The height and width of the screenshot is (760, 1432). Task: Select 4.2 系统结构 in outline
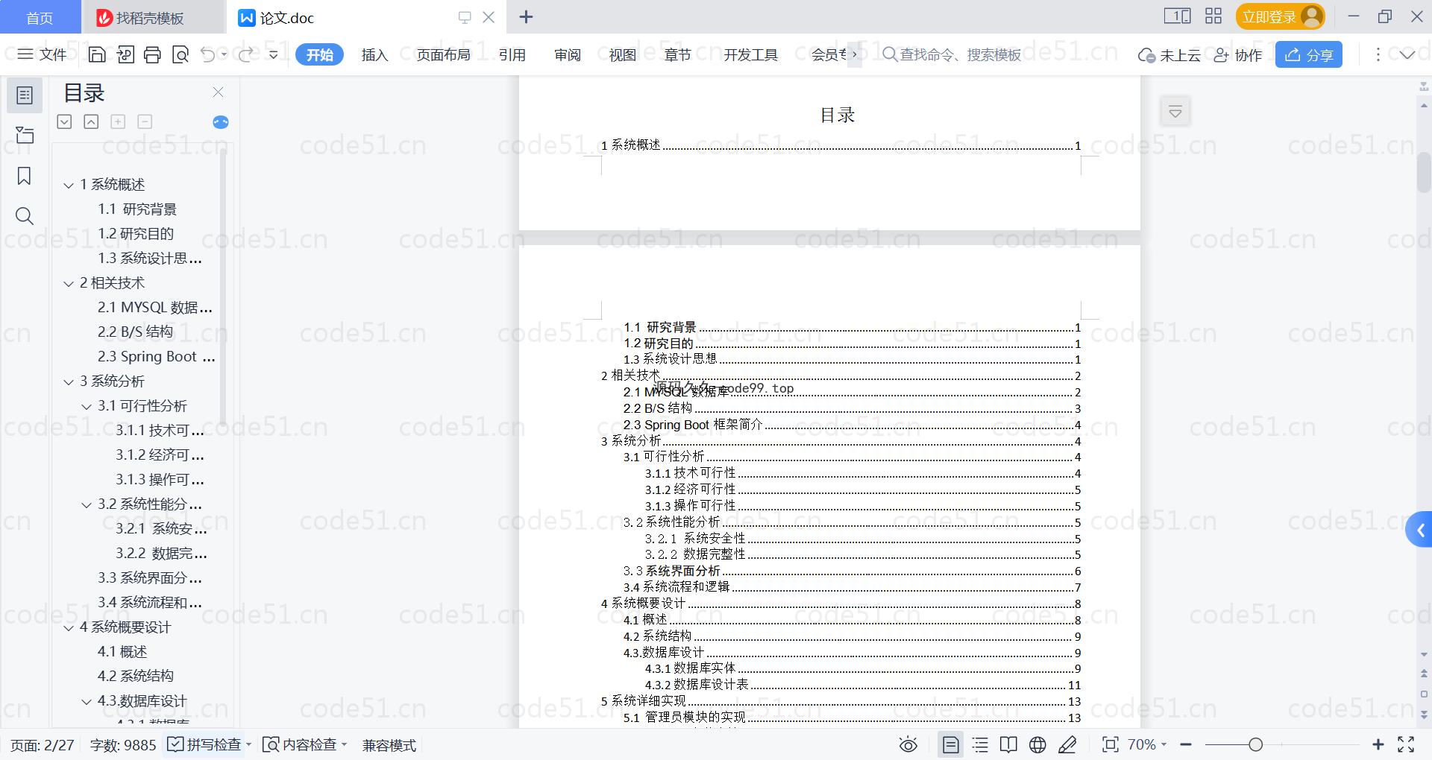click(136, 676)
